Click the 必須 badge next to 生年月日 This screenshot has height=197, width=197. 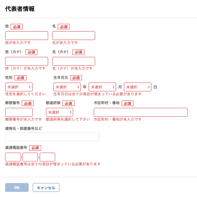pyautogui.click(x=76, y=78)
